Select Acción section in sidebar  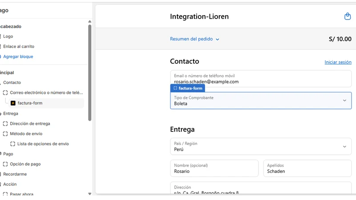pos(10,184)
